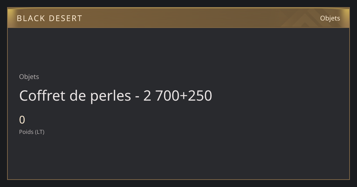Screen dimensions: 357x187
Task: Click empty card area below Poids label
Action: [178, 157]
